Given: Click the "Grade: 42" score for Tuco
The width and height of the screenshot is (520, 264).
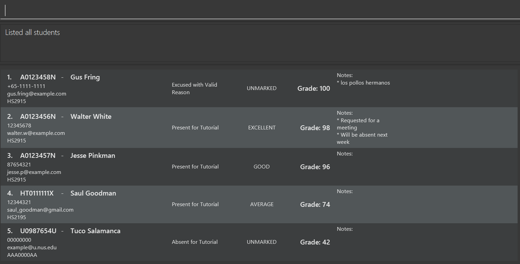Looking at the screenshot, I should point(315,242).
